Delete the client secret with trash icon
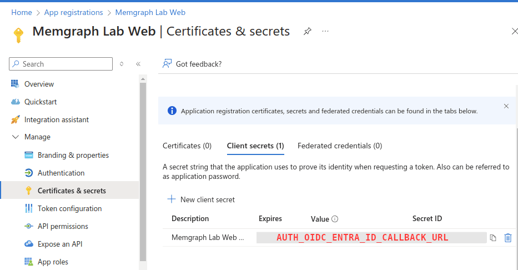 pyautogui.click(x=508, y=238)
